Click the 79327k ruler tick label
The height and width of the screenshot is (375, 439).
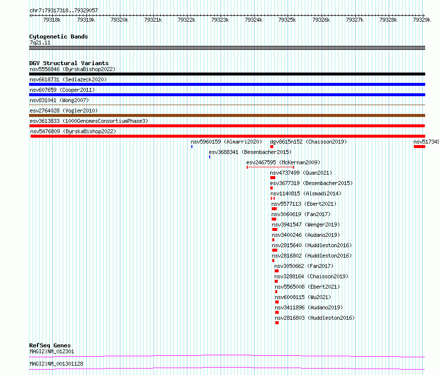pos(355,20)
